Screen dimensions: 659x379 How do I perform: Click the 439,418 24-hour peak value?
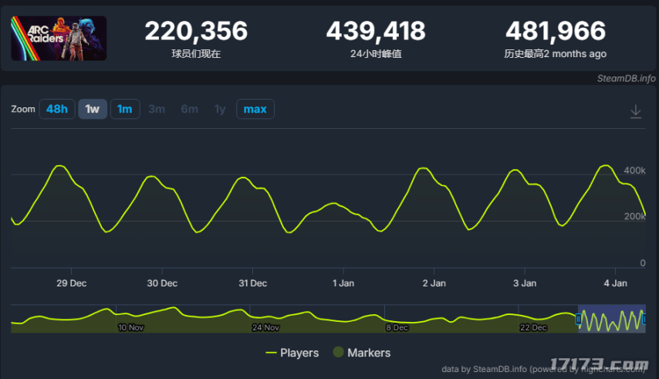tap(375, 32)
